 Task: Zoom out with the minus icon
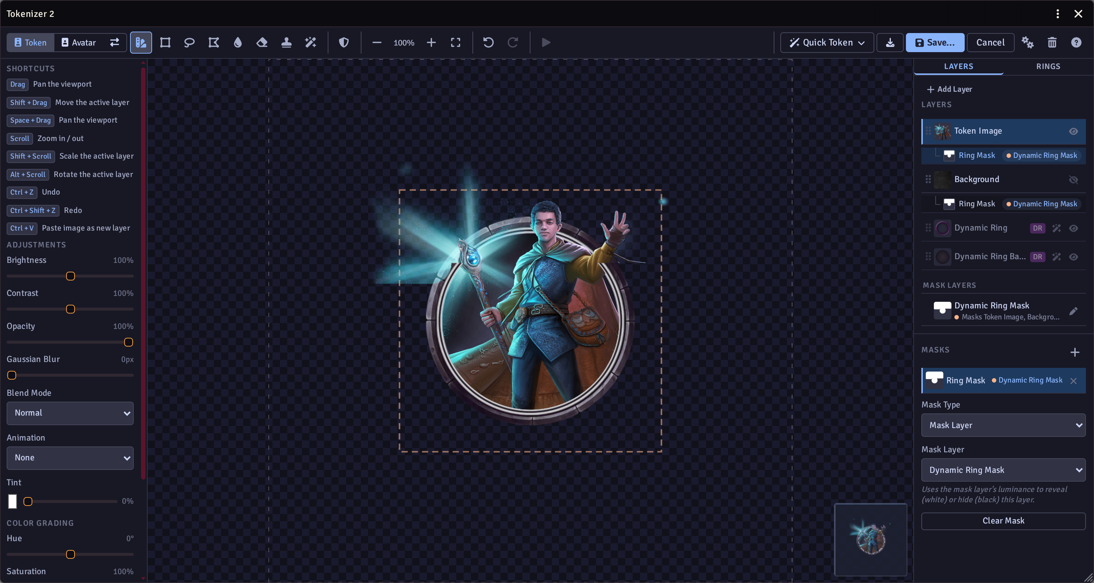[377, 43]
